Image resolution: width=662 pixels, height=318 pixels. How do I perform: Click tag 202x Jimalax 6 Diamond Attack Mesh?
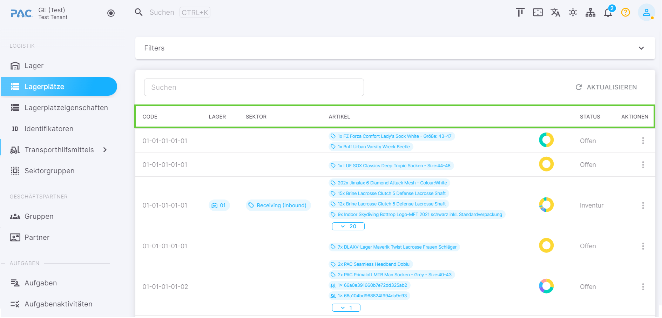point(389,183)
